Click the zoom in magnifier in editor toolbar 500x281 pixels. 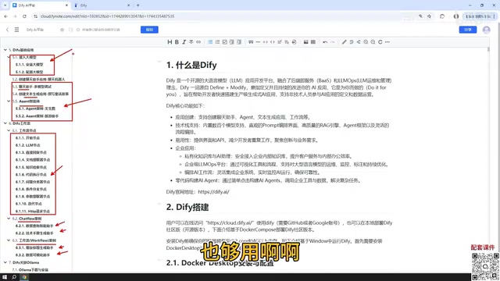pyautogui.click(x=366, y=42)
